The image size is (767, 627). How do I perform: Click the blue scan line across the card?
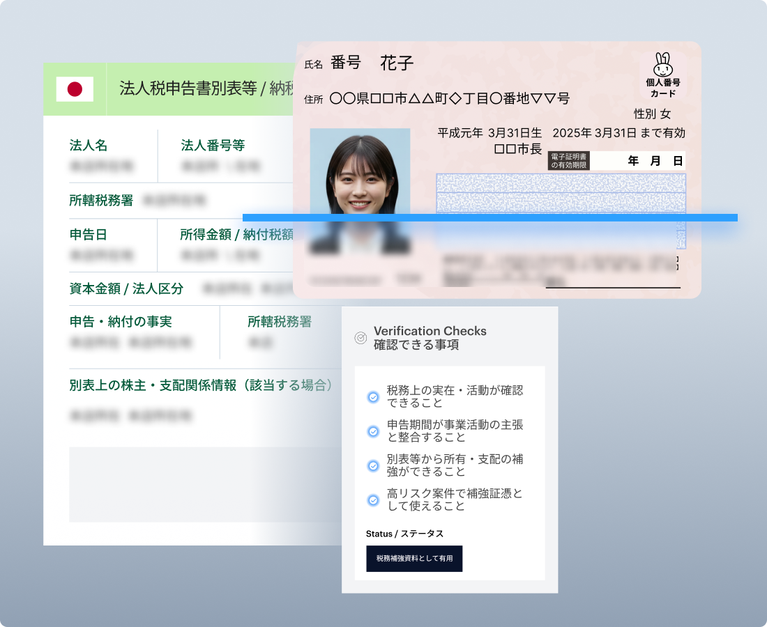(x=489, y=218)
